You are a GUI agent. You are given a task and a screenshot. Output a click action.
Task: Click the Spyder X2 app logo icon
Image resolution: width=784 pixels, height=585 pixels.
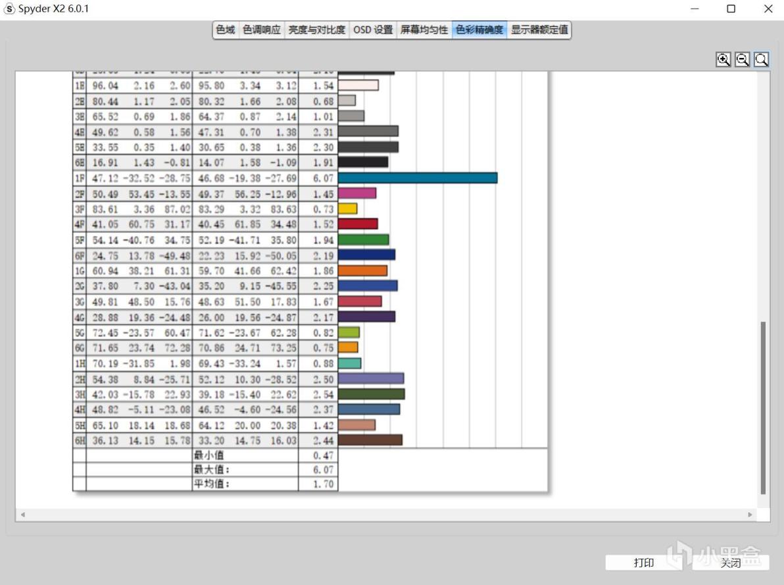click(x=9, y=9)
